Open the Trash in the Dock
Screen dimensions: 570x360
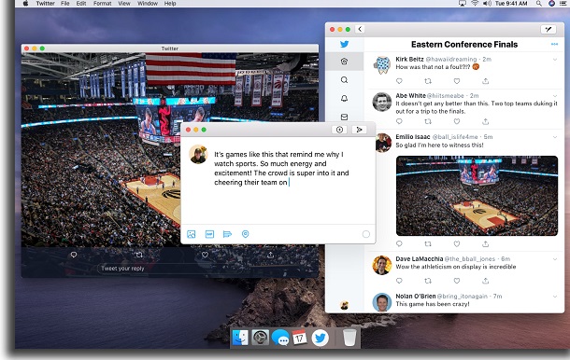tap(349, 338)
